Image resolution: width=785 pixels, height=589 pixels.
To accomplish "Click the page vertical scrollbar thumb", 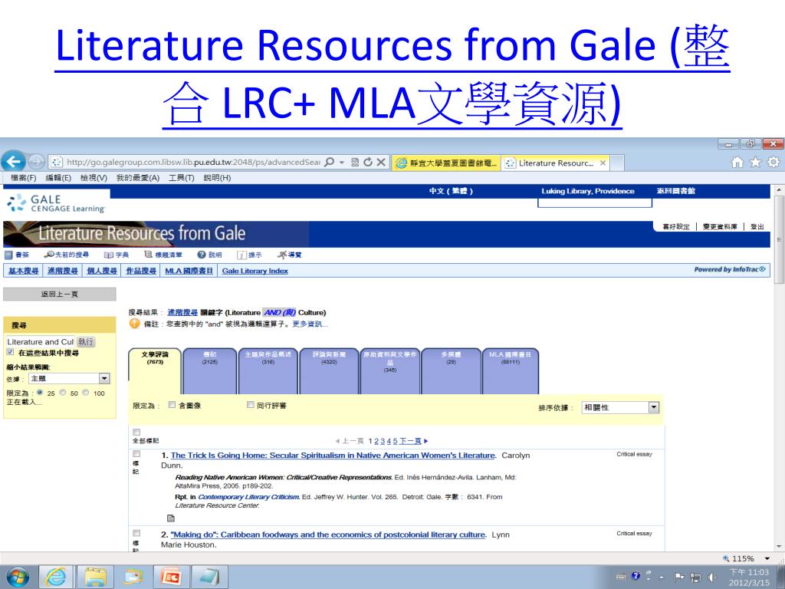I will coord(779,239).
